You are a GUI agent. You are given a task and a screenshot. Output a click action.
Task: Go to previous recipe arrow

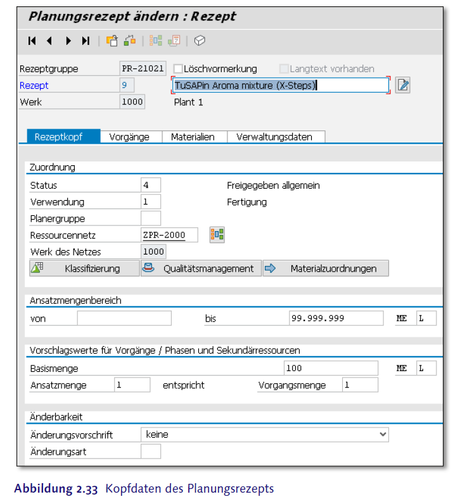[49, 41]
